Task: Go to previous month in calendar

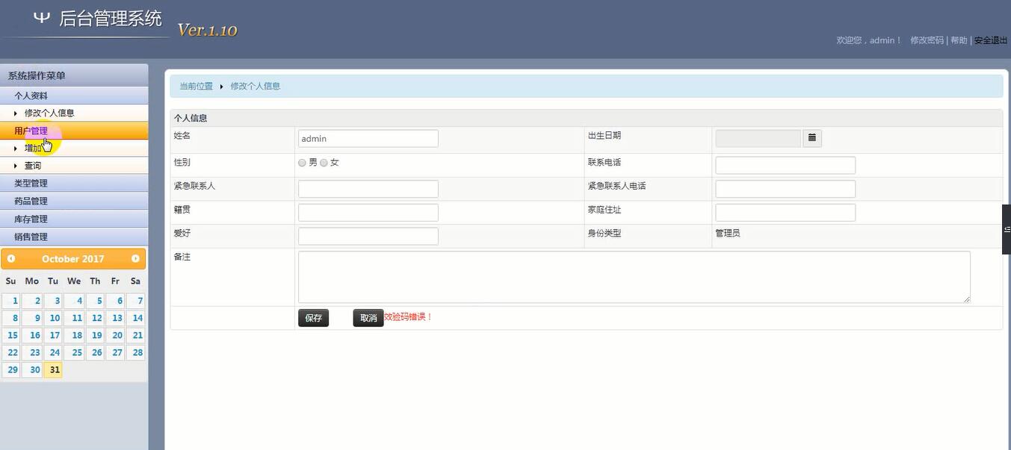Action: pyautogui.click(x=11, y=259)
